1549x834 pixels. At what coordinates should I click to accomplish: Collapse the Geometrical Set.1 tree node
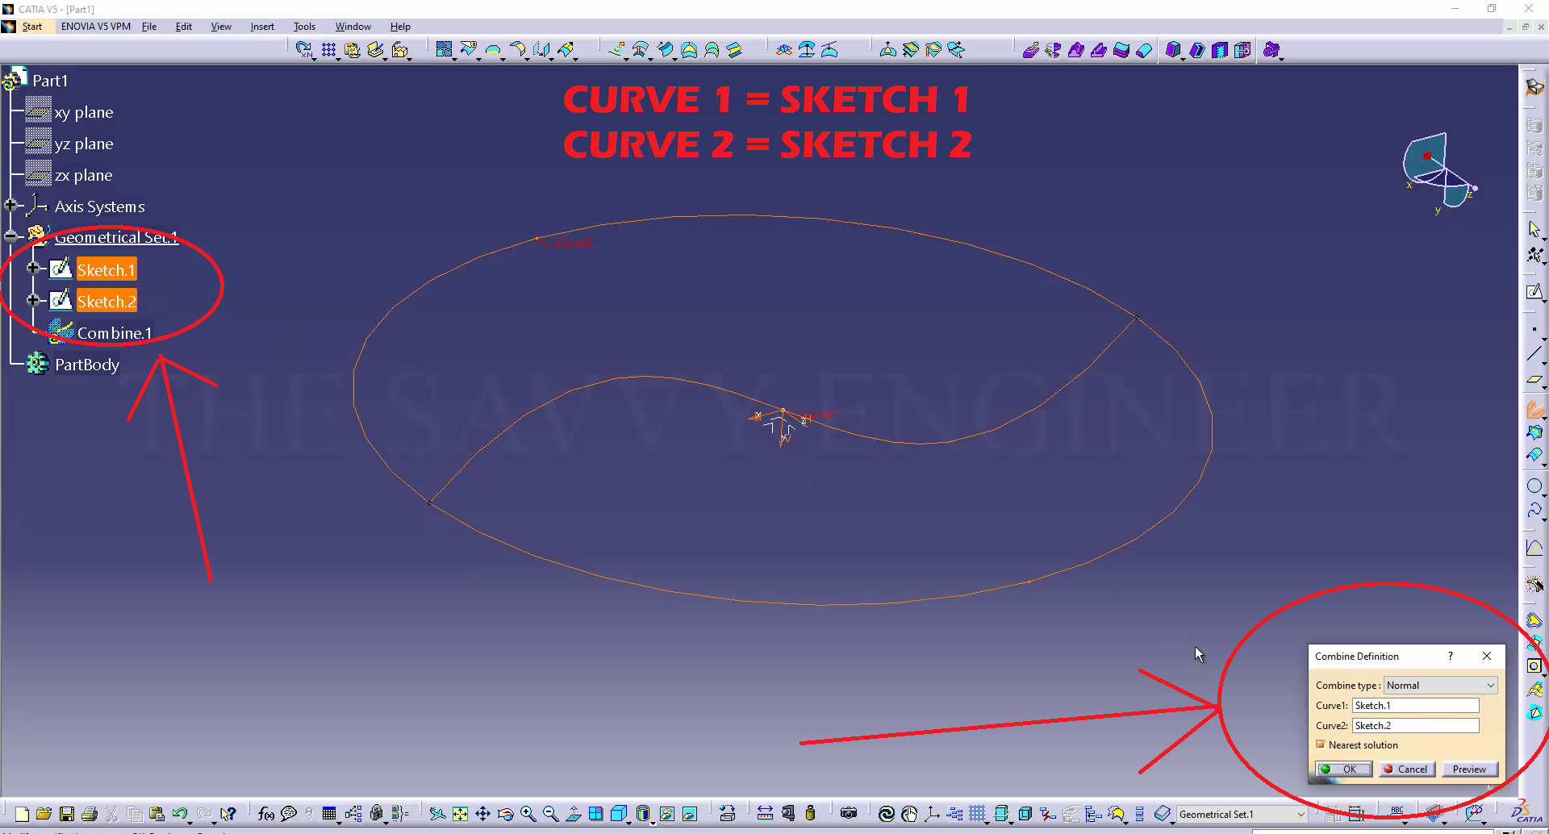tap(10, 236)
